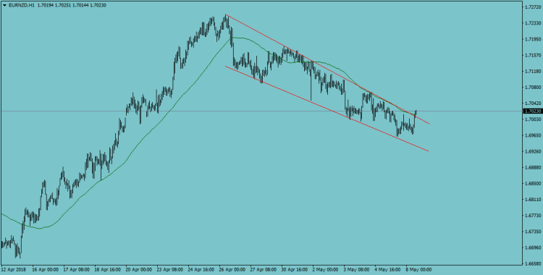Open the triangle menu beside EURNZD.H1
The width and height of the screenshot is (543, 275).
coord(4,5)
